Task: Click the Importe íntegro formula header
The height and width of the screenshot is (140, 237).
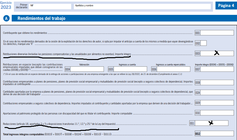Action: tap(214, 64)
